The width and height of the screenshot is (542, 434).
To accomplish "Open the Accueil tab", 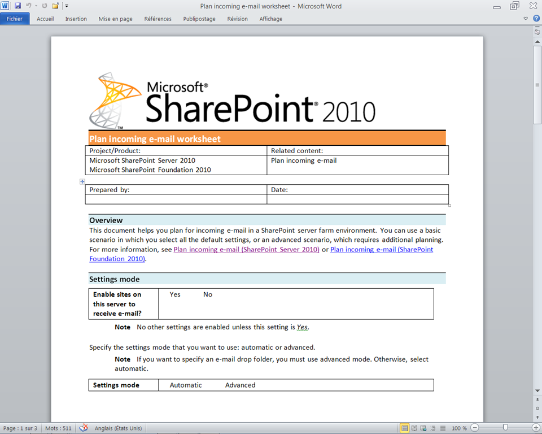I will (45, 19).
